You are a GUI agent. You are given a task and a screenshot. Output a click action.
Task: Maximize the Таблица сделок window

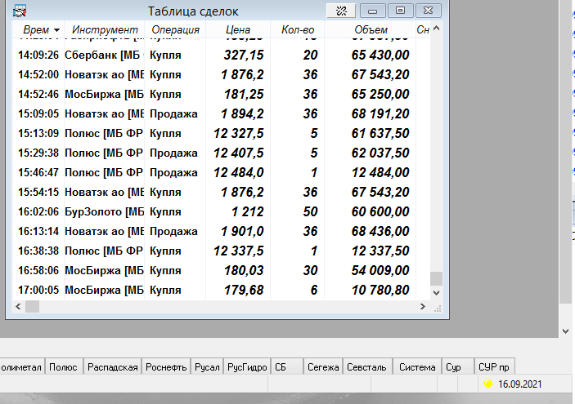401,11
